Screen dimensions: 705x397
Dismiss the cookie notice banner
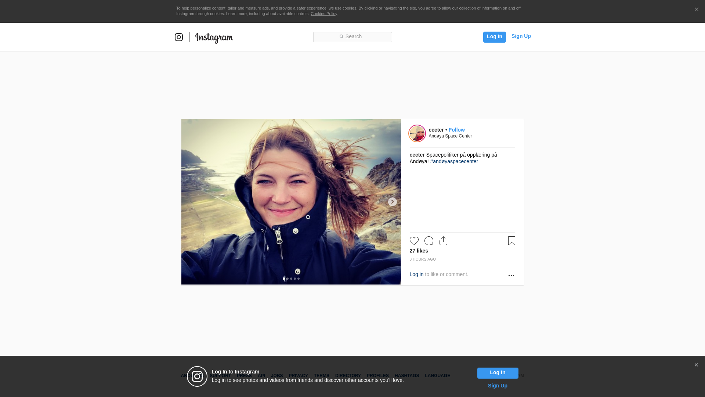point(696,9)
